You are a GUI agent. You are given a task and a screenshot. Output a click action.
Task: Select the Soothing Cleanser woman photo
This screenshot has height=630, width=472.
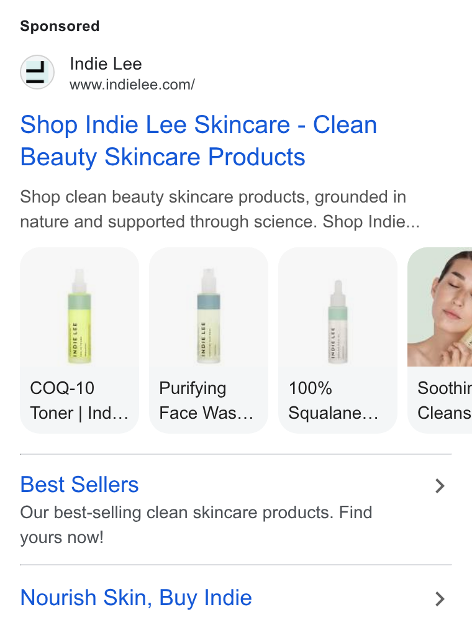point(440,307)
